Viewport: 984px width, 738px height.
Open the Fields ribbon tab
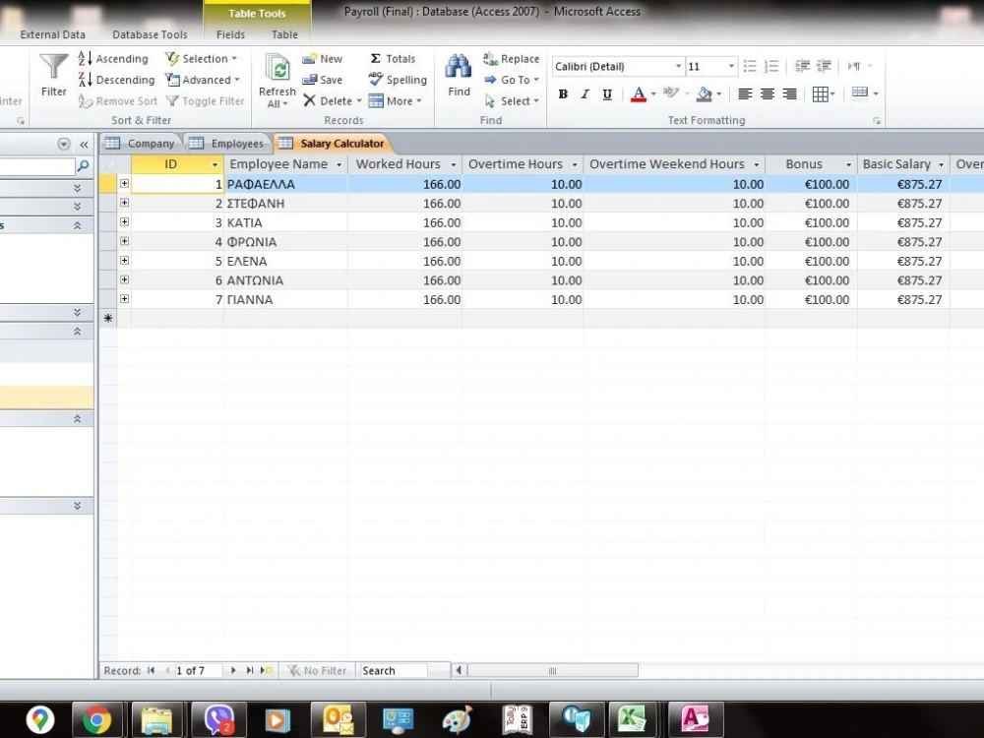click(230, 34)
